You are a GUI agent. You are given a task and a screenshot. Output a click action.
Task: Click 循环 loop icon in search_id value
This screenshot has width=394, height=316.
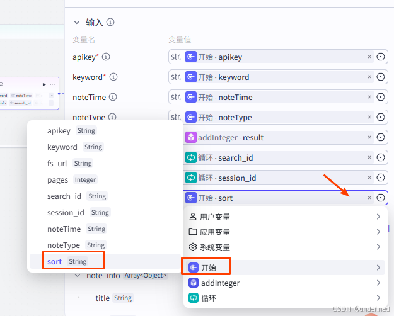pyautogui.click(x=191, y=157)
